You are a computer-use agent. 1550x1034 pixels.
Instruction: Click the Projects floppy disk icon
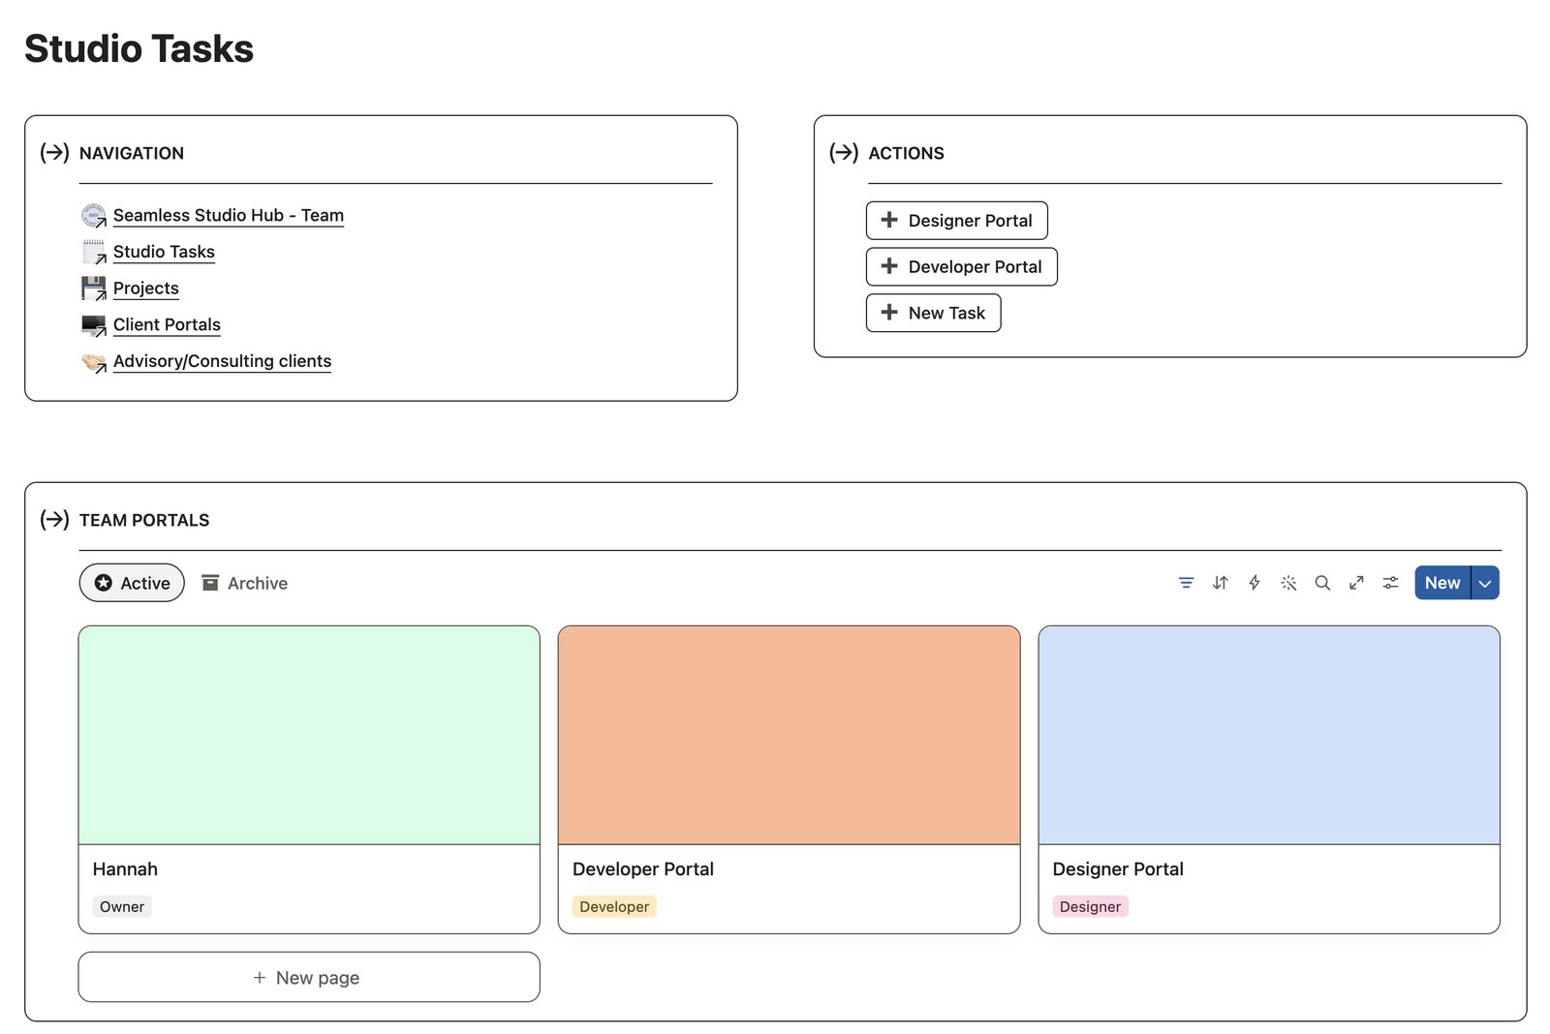tap(94, 289)
